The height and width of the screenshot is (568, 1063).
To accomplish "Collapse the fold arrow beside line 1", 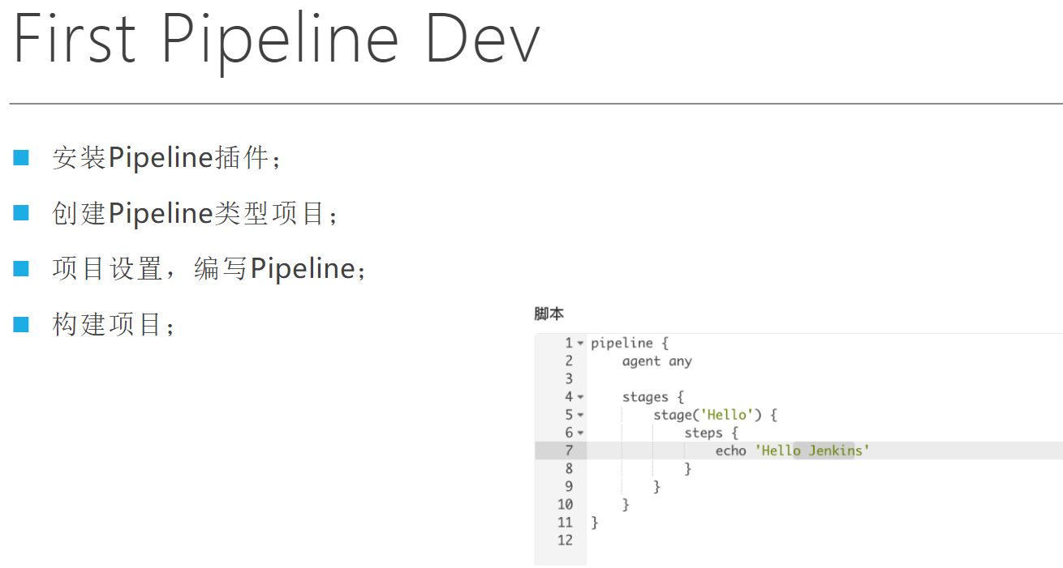I will [x=580, y=344].
